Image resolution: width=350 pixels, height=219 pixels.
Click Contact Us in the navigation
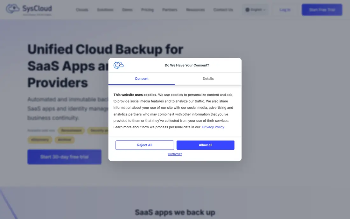pyautogui.click(x=223, y=10)
